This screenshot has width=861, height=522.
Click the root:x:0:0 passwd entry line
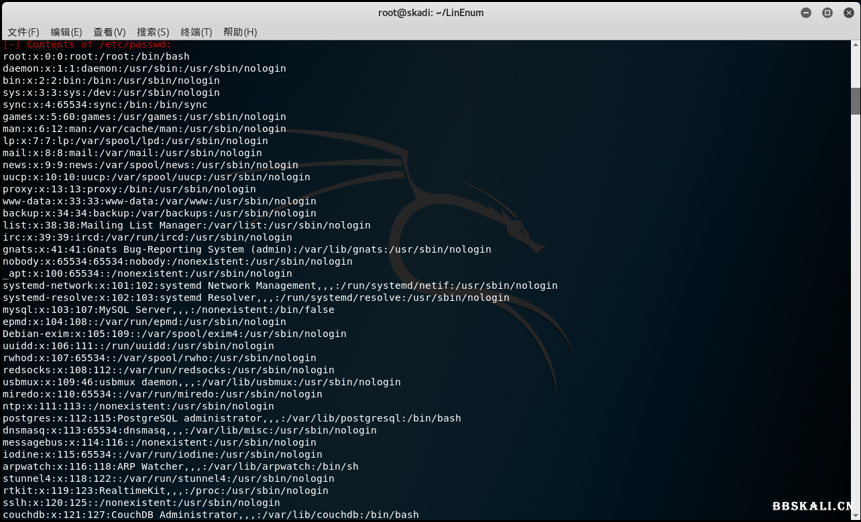[x=96, y=56]
